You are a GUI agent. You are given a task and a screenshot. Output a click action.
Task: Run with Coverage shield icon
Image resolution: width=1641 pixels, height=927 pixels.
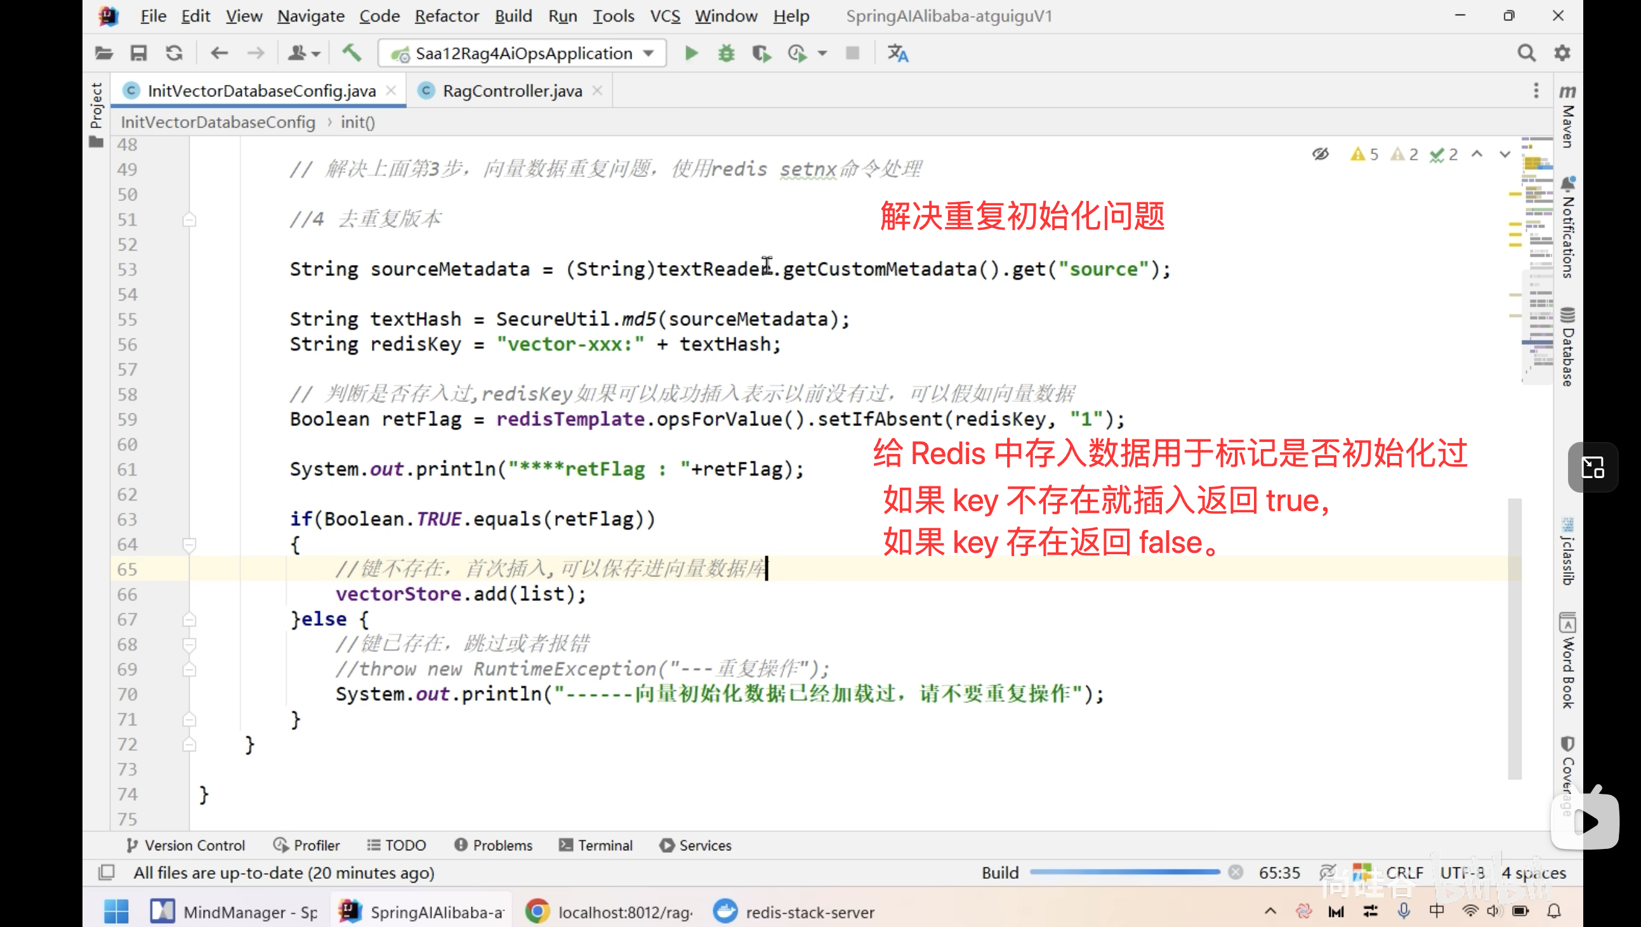(x=761, y=53)
